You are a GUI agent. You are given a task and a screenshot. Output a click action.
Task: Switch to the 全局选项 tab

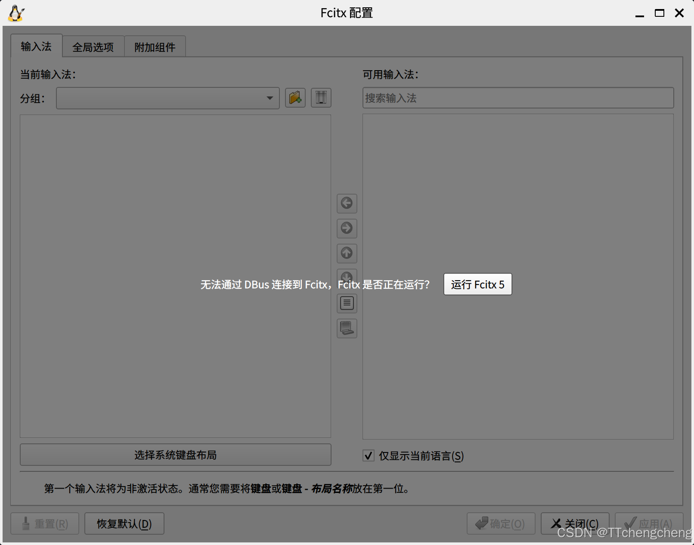point(93,47)
